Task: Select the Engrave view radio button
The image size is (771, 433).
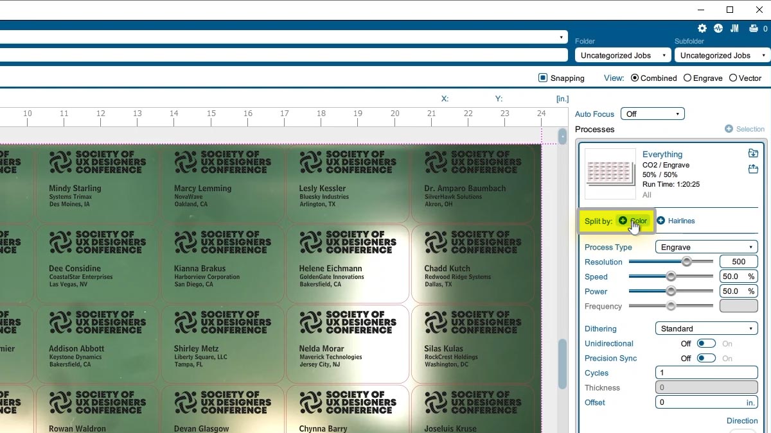Action: 687,78
